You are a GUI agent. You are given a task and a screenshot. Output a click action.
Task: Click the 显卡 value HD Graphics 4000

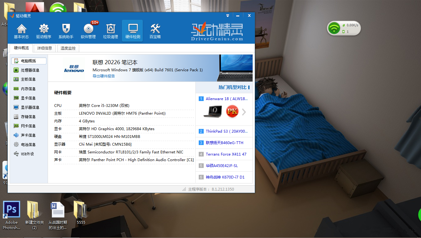click(117, 129)
